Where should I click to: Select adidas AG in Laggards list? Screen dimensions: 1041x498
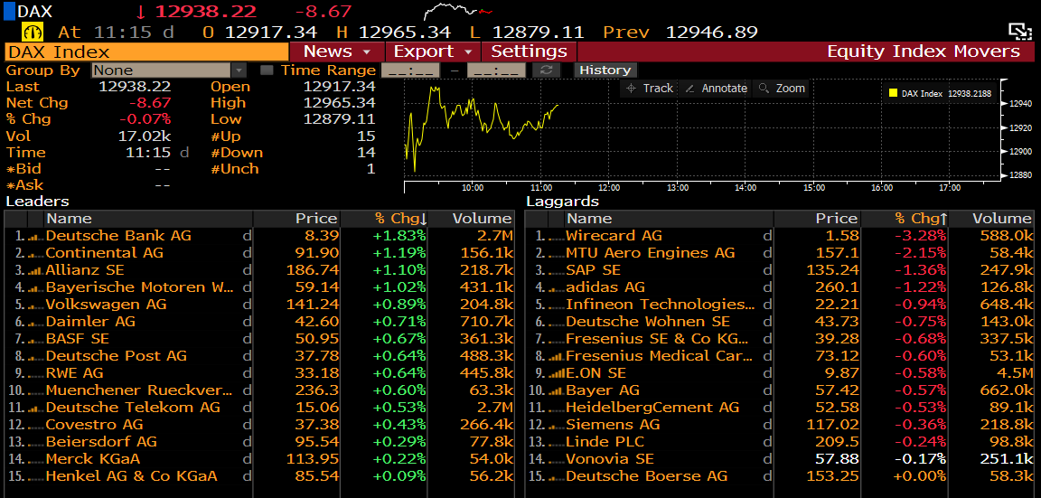[x=605, y=287]
